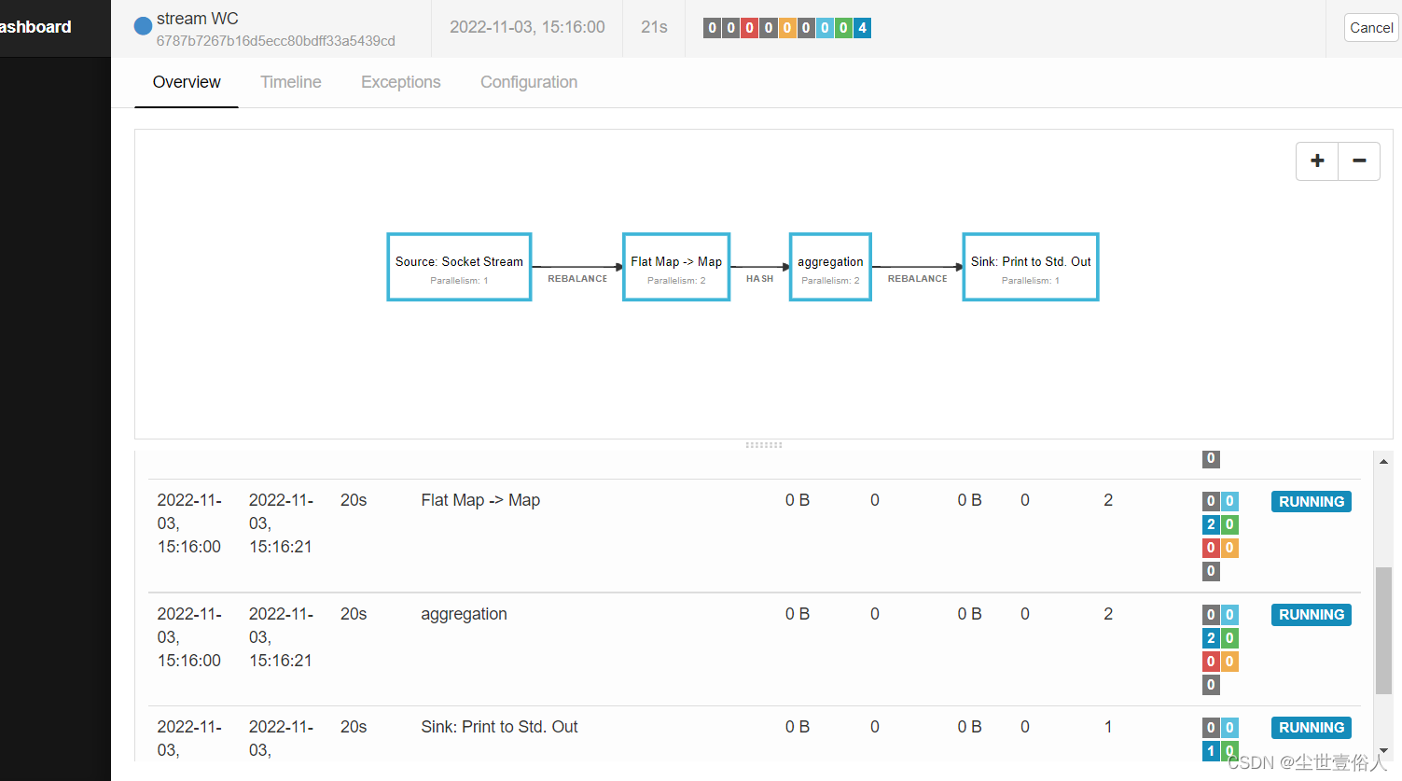Click the HASH edge label
Image resolution: width=1402 pixels, height=781 pixels.
pos(759,279)
